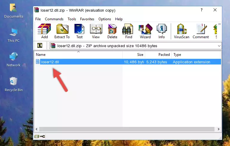The width and height of the screenshot is (230, 146).
Task: Select the Network desktop icon
Action: click(x=13, y=59)
